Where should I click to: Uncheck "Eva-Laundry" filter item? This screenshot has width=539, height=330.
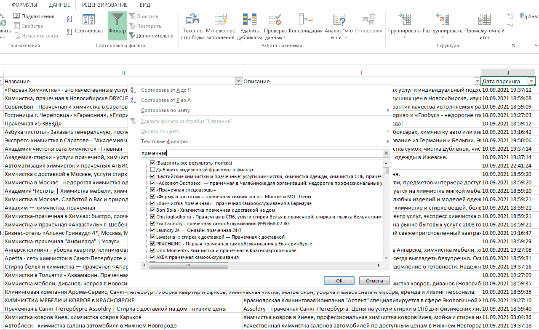[x=153, y=224]
